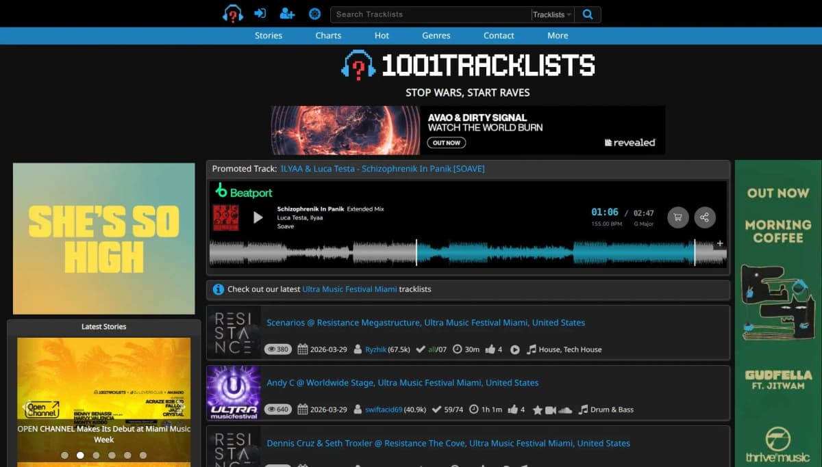
Task: Click the Morning Coffee Out Now ad
Action: click(778, 313)
